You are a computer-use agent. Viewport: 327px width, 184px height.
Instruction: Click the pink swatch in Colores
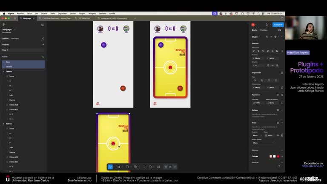point(271,156)
